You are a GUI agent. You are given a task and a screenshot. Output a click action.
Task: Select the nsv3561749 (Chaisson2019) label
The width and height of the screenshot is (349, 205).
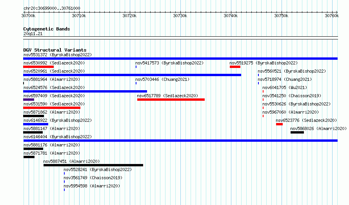93,178
